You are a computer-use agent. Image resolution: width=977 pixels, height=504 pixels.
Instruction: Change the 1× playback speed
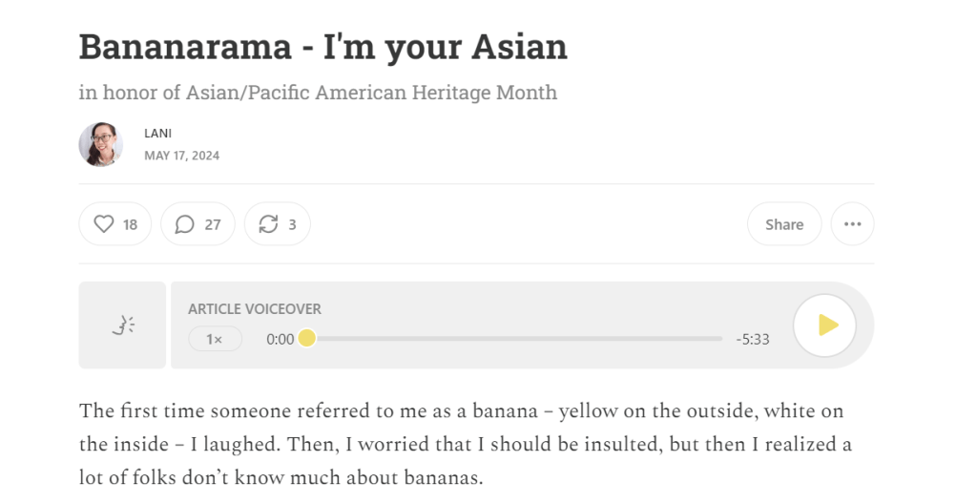215,339
